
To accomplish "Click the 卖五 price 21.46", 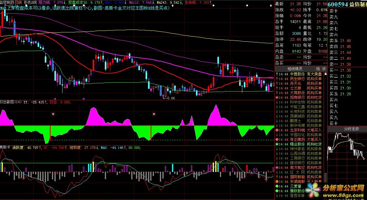I will point(346,41).
